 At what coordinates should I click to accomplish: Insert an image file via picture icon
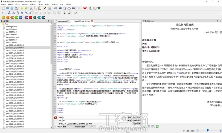(60, 8)
